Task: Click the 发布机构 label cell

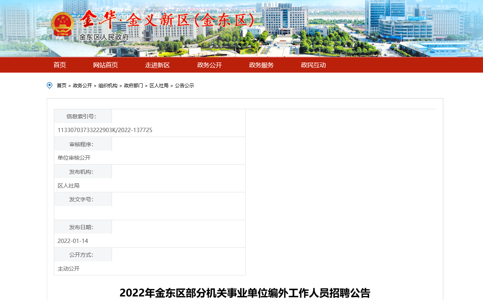Action: (x=83, y=172)
